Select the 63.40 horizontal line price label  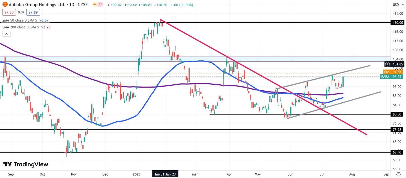(398, 152)
